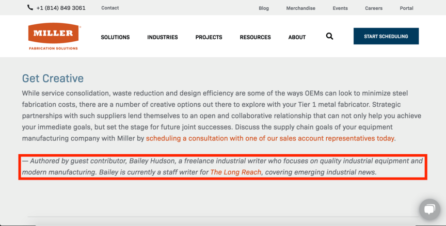The width and height of the screenshot is (446, 226).
Task: Open the Contact link
Action: 110,8
